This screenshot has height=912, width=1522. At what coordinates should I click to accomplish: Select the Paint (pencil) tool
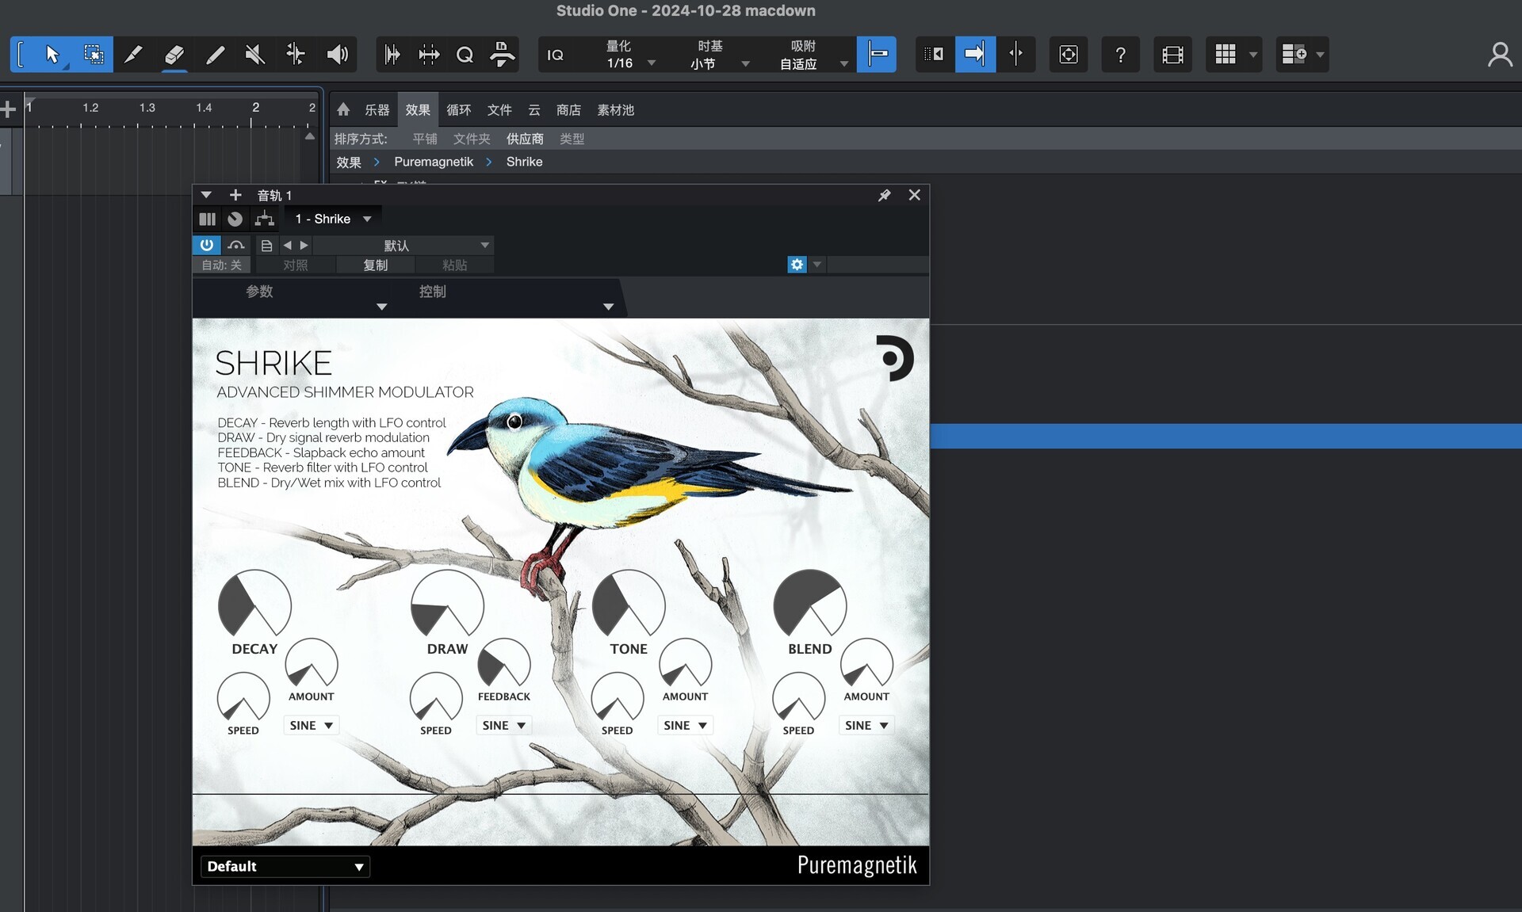tap(215, 55)
